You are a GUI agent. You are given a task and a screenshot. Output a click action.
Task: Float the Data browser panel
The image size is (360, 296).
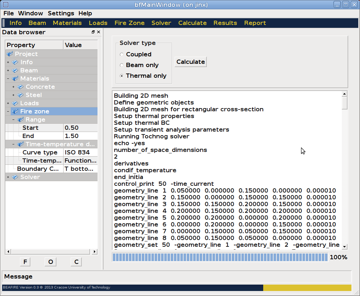[x=93, y=32]
